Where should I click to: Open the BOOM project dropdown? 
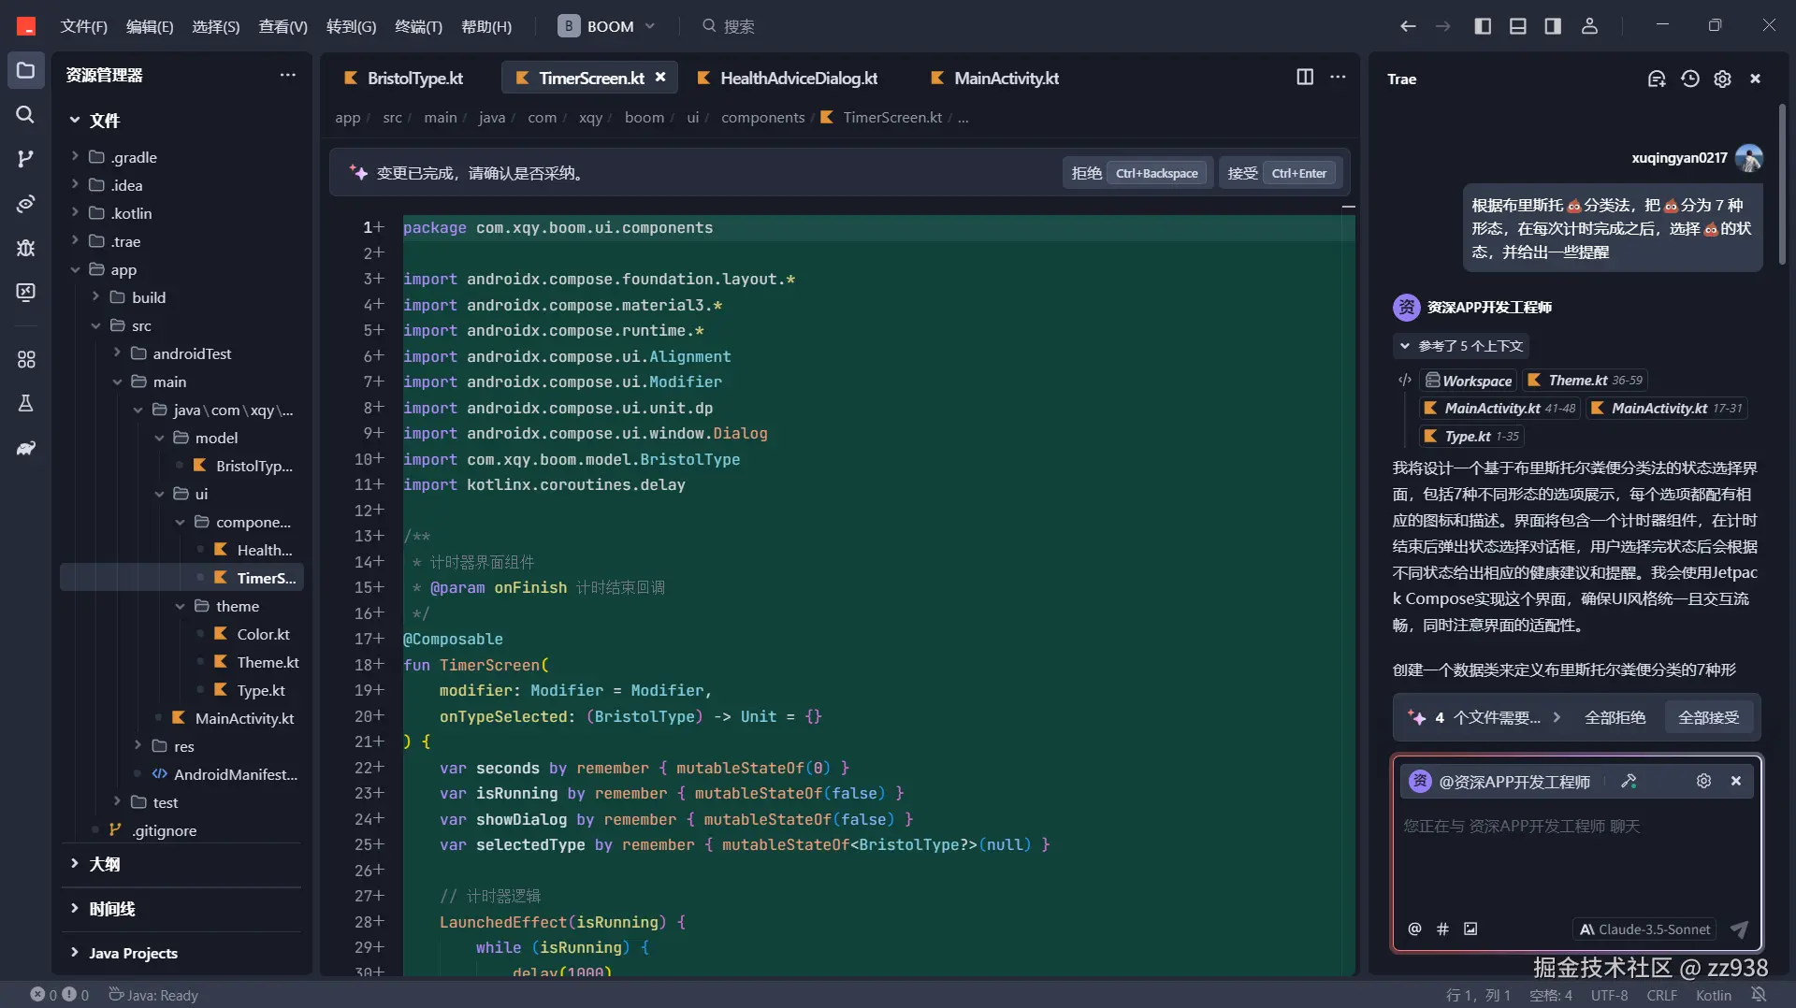point(607,26)
